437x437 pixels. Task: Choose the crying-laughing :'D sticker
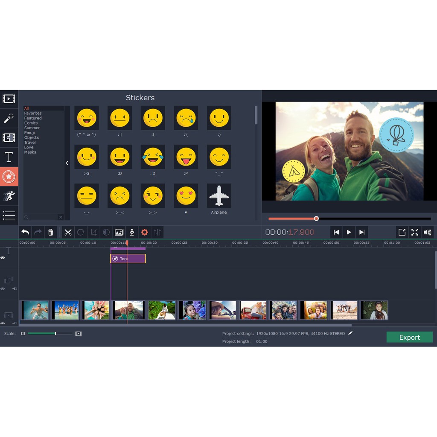[x=153, y=157]
